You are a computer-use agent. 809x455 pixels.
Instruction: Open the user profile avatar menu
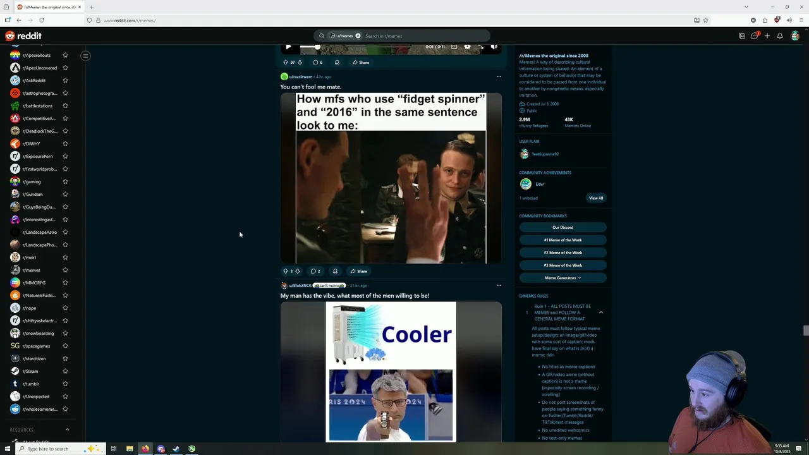click(x=795, y=36)
